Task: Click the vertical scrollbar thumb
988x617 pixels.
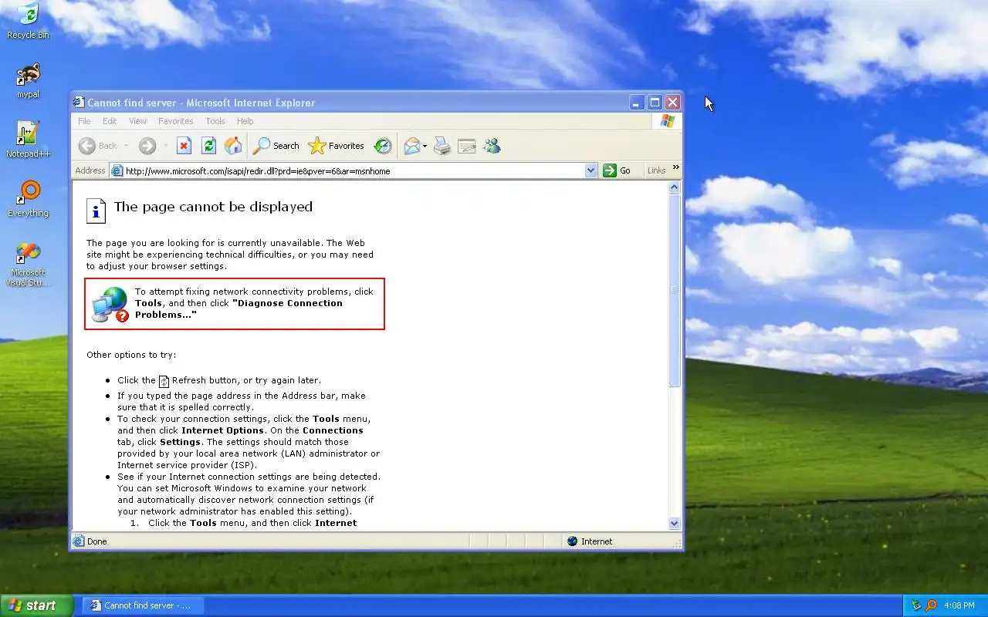Action: click(675, 290)
